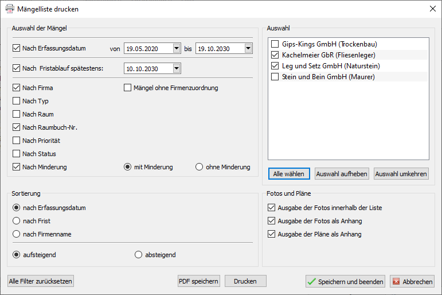Expand the Fristablauf spätestens date dropdown
The width and height of the screenshot is (442, 295).
tap(176, 69)
